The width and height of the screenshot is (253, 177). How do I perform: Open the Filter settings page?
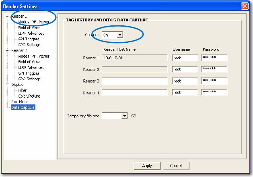tap(22, 90)
